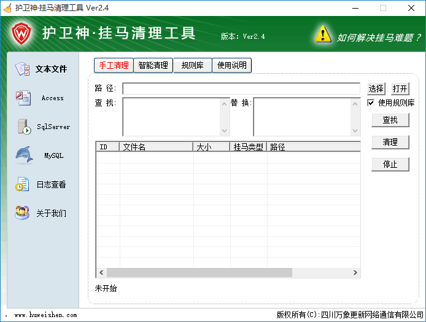Click the 未开始 status text
The width and height of the screenshot is (426, 322).
coord(106,288)
